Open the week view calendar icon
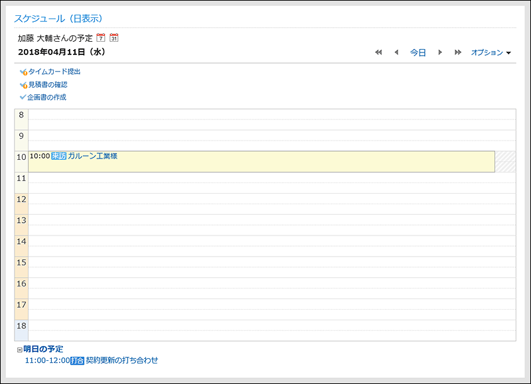The image size is (531, 384). pos(101,38)
